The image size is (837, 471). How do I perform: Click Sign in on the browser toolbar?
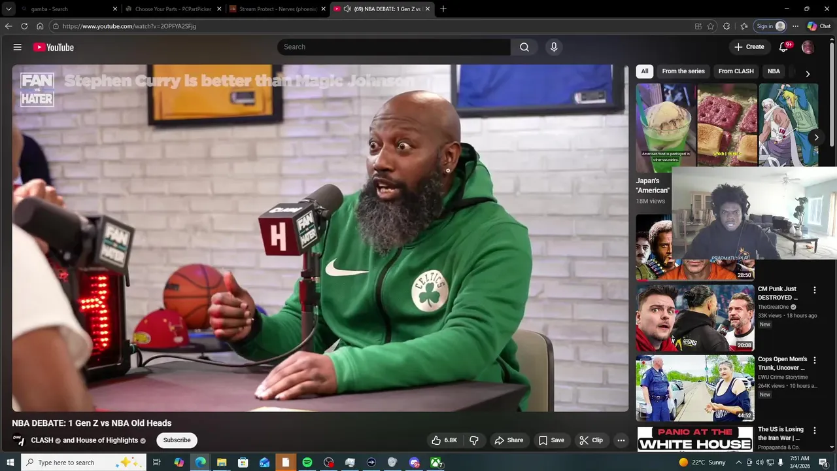(x=770, y=26)
